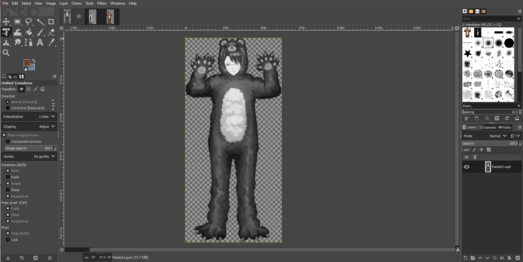Open the Colors menu
Image resolution: width=523 pixels, height=262 pixels.
pos(76,3)
